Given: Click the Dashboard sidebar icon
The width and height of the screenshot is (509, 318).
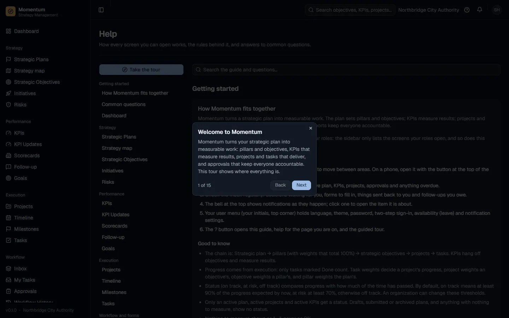Looking at the screenshot, I should point(8,31).
